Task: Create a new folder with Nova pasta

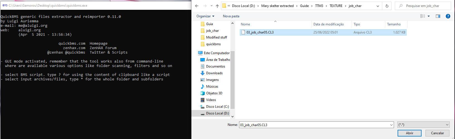Action: (x=231, y=16)
